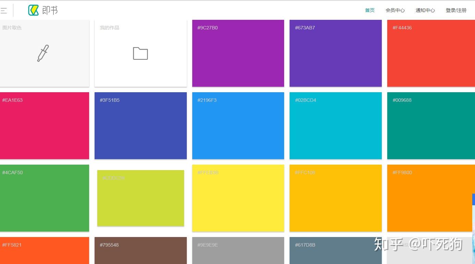This screenshot has width=475, height=264.
Task: Open the 我的作品 folder icon
Action: click(x=141, y=53)
